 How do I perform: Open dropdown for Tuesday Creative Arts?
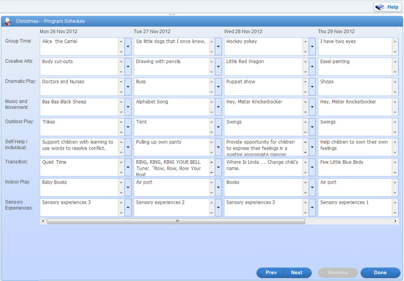(219, 67)
